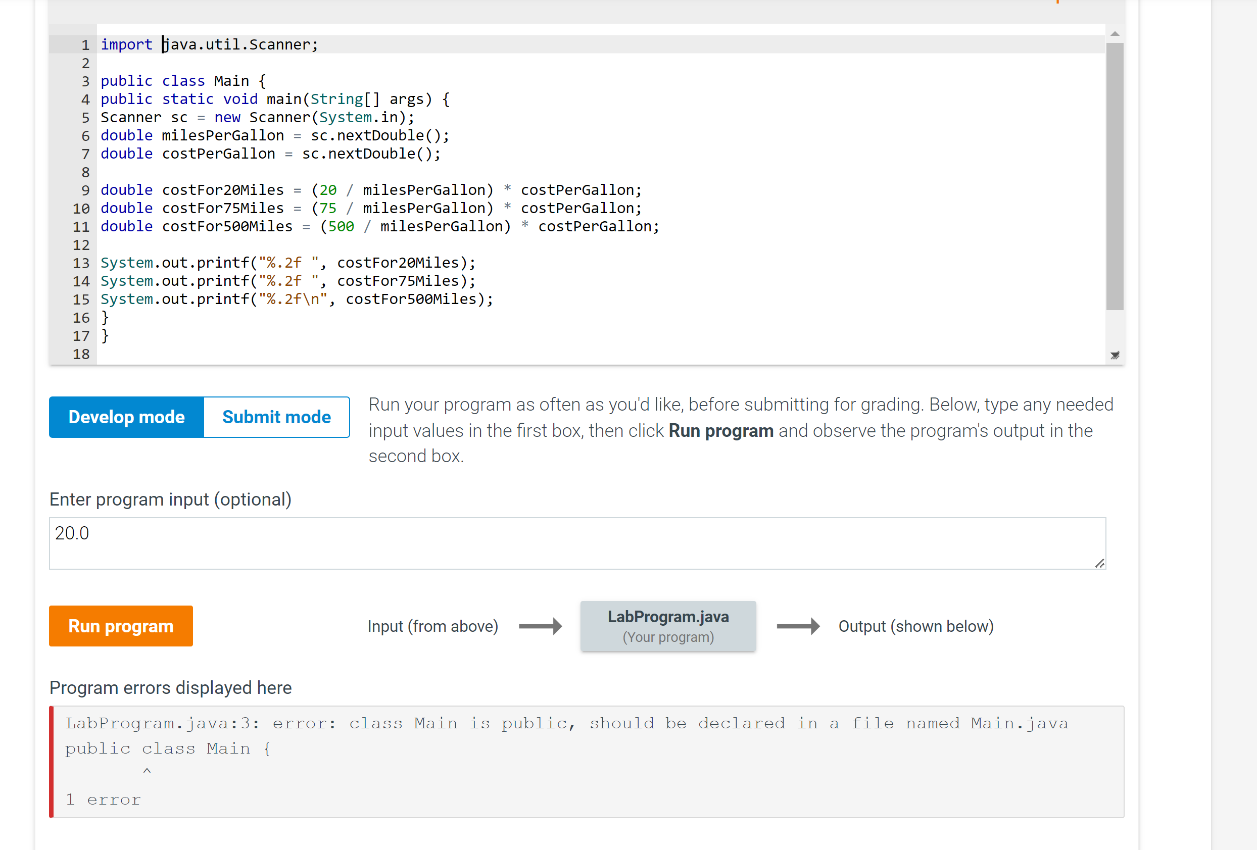Click the arrow icon between Input and LabProgram.java
The width and height of the screenshot is (1257, 850).
541,626
